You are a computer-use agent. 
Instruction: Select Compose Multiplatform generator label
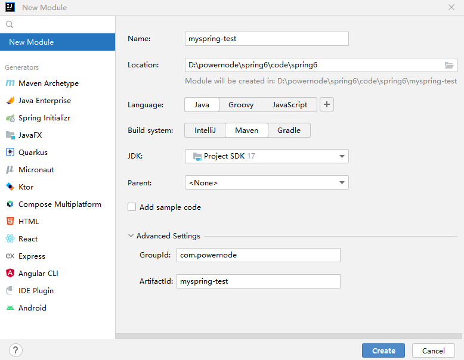click(60, 204)
